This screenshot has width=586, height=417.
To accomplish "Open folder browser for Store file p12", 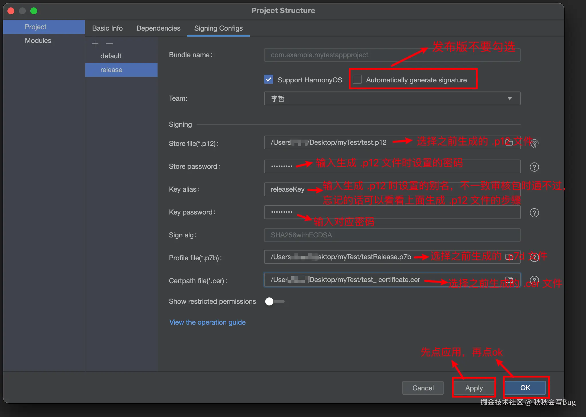I will point(509,142).
